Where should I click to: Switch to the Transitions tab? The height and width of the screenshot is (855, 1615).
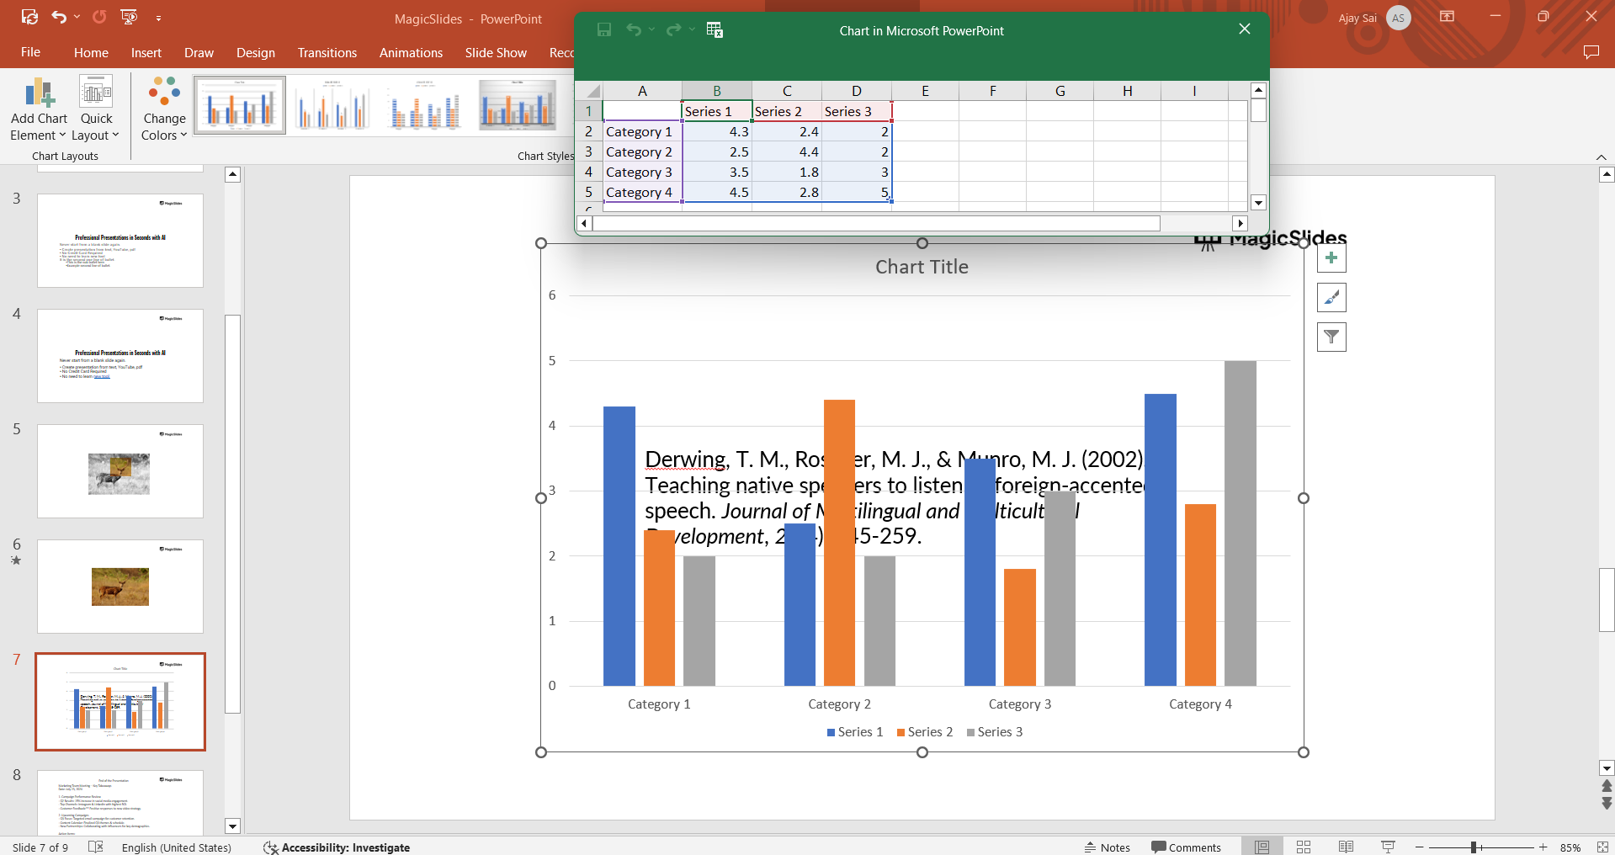point(327,52)
